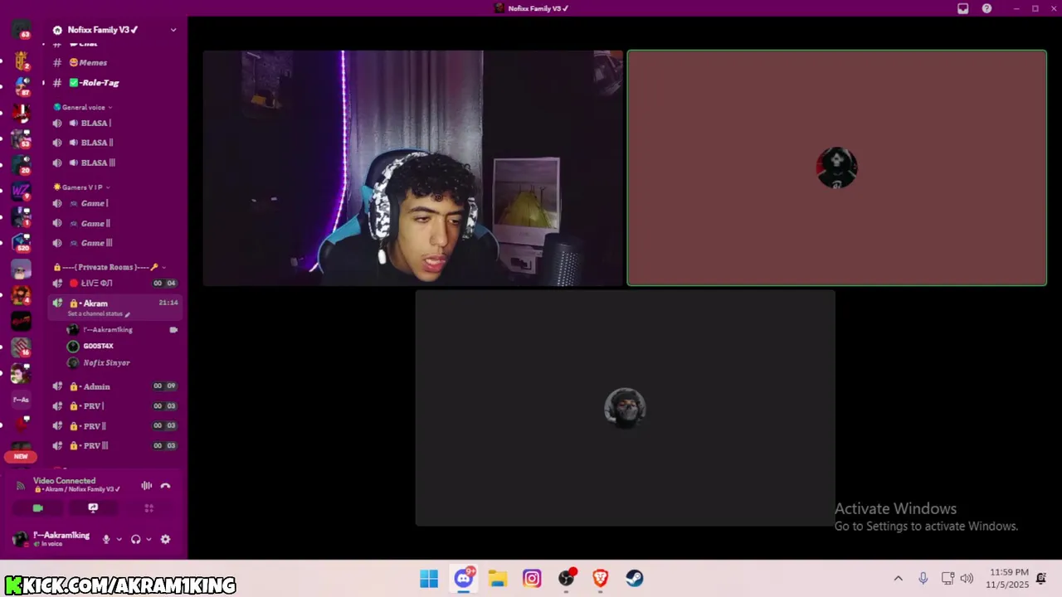Image resolution: width=1062 pixels, height=597 pixels.
Task: Collapse the Priveate Rooms category
Action: [110, 267]
